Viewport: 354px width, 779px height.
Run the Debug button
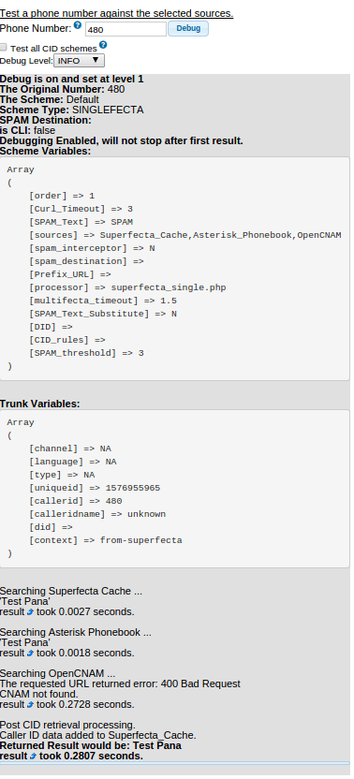pos(188,28)
